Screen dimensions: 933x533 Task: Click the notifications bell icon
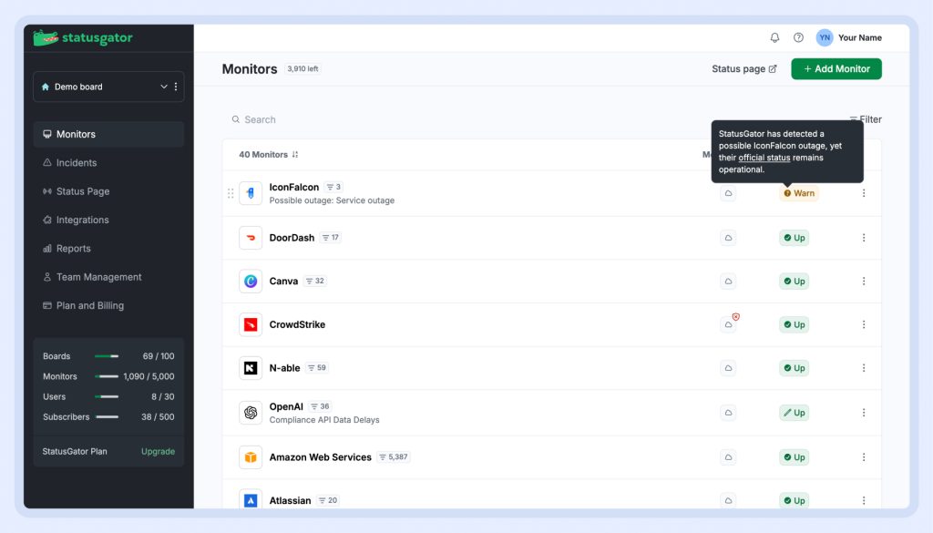(774, 37)
